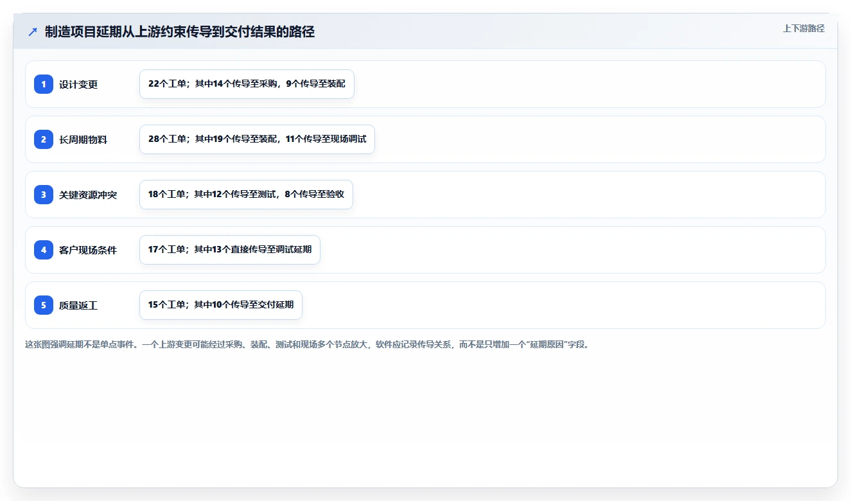Open the 15个工单 detail box
This screenshot has height=501, width=851.
[x=221, y=305]
